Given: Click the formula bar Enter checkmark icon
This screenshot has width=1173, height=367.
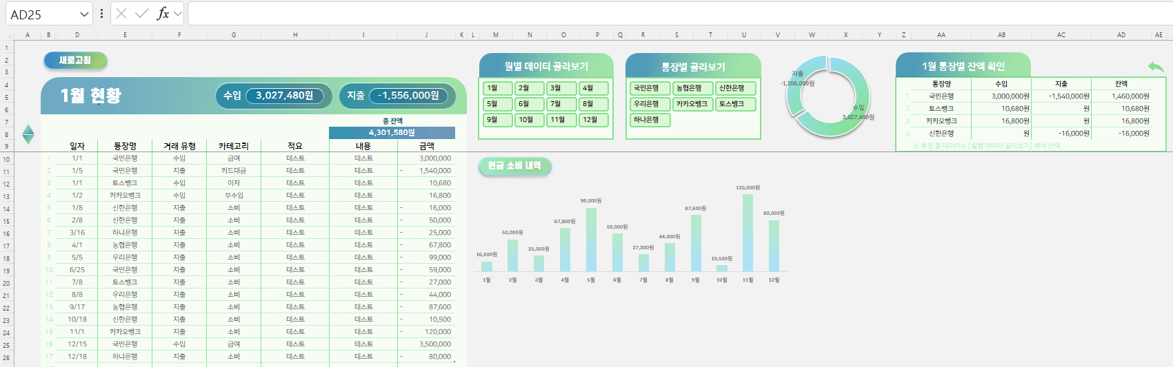Looking at the screenshot, I should point(142,14).
